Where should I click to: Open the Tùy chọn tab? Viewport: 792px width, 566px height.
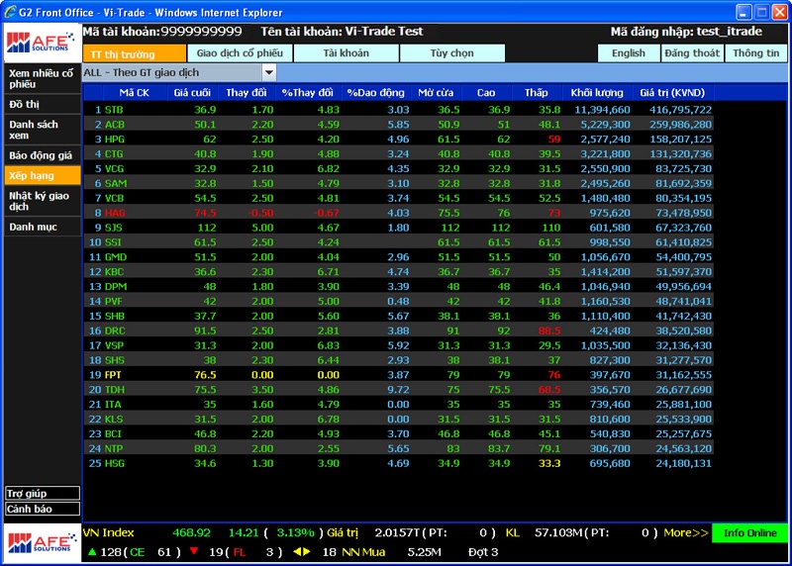pos(452,53)
